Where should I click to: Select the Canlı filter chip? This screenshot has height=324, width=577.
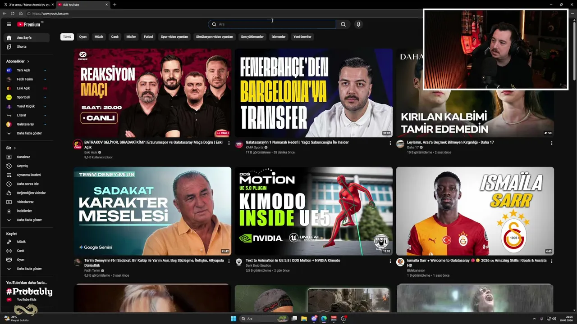tap(115, 37)
